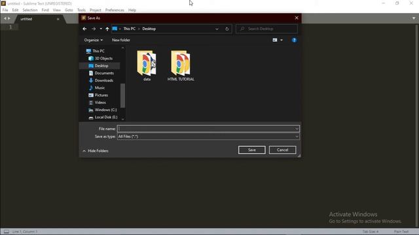Click the sidebar scroll down arrow

click(x=122, y=119)
